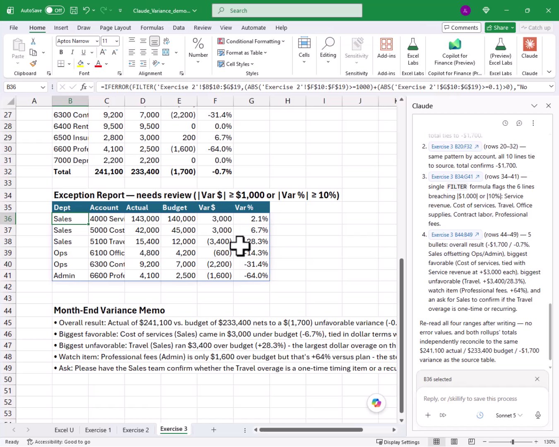This screenshot has width=559, height=447.
Task: Collapse the Claude task pane chevron
Action: 534,106
